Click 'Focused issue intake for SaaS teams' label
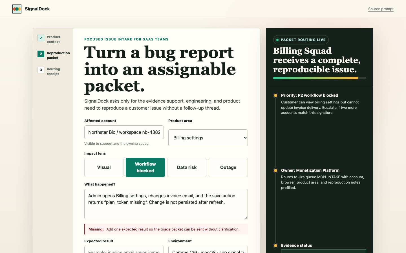406x253 pixels. [x=126, y=39]
